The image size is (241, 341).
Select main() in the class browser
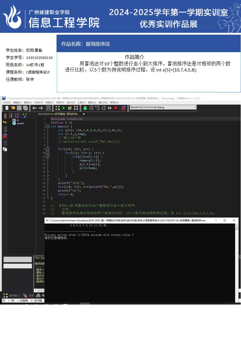tap(20, 123)
